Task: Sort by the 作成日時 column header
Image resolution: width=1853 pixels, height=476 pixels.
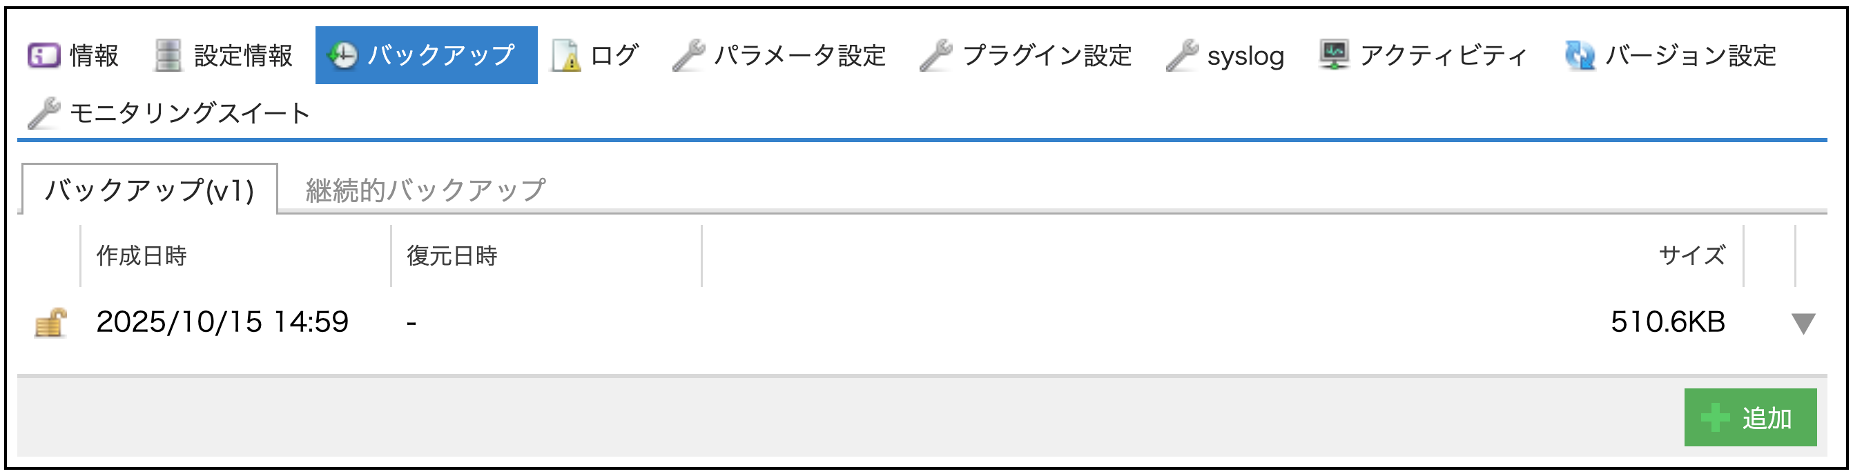Action: pos(142,256)
